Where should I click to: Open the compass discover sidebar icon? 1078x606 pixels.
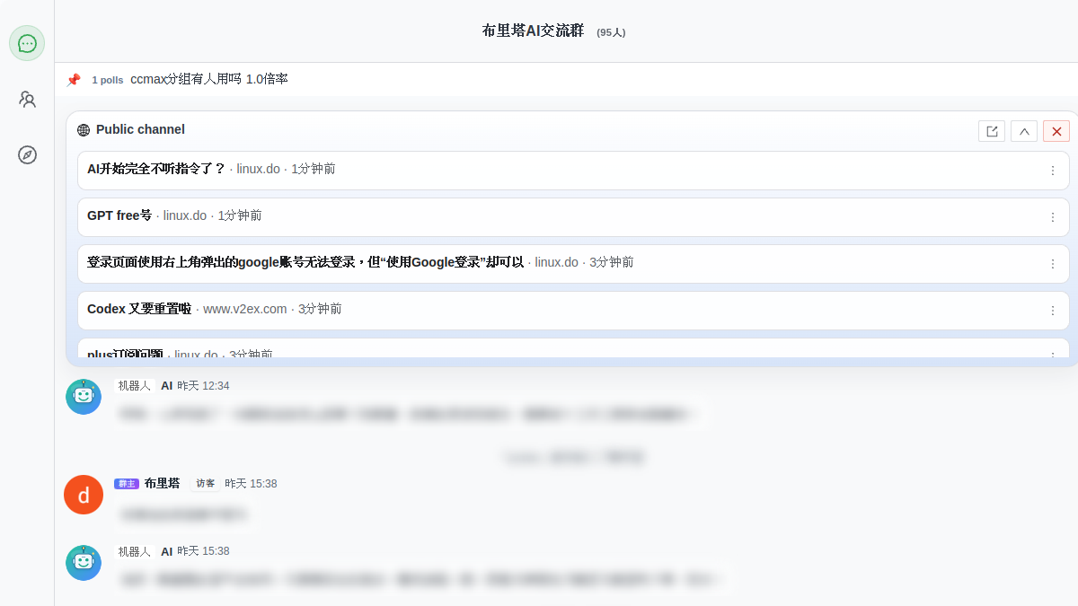[x=27, y=154]
